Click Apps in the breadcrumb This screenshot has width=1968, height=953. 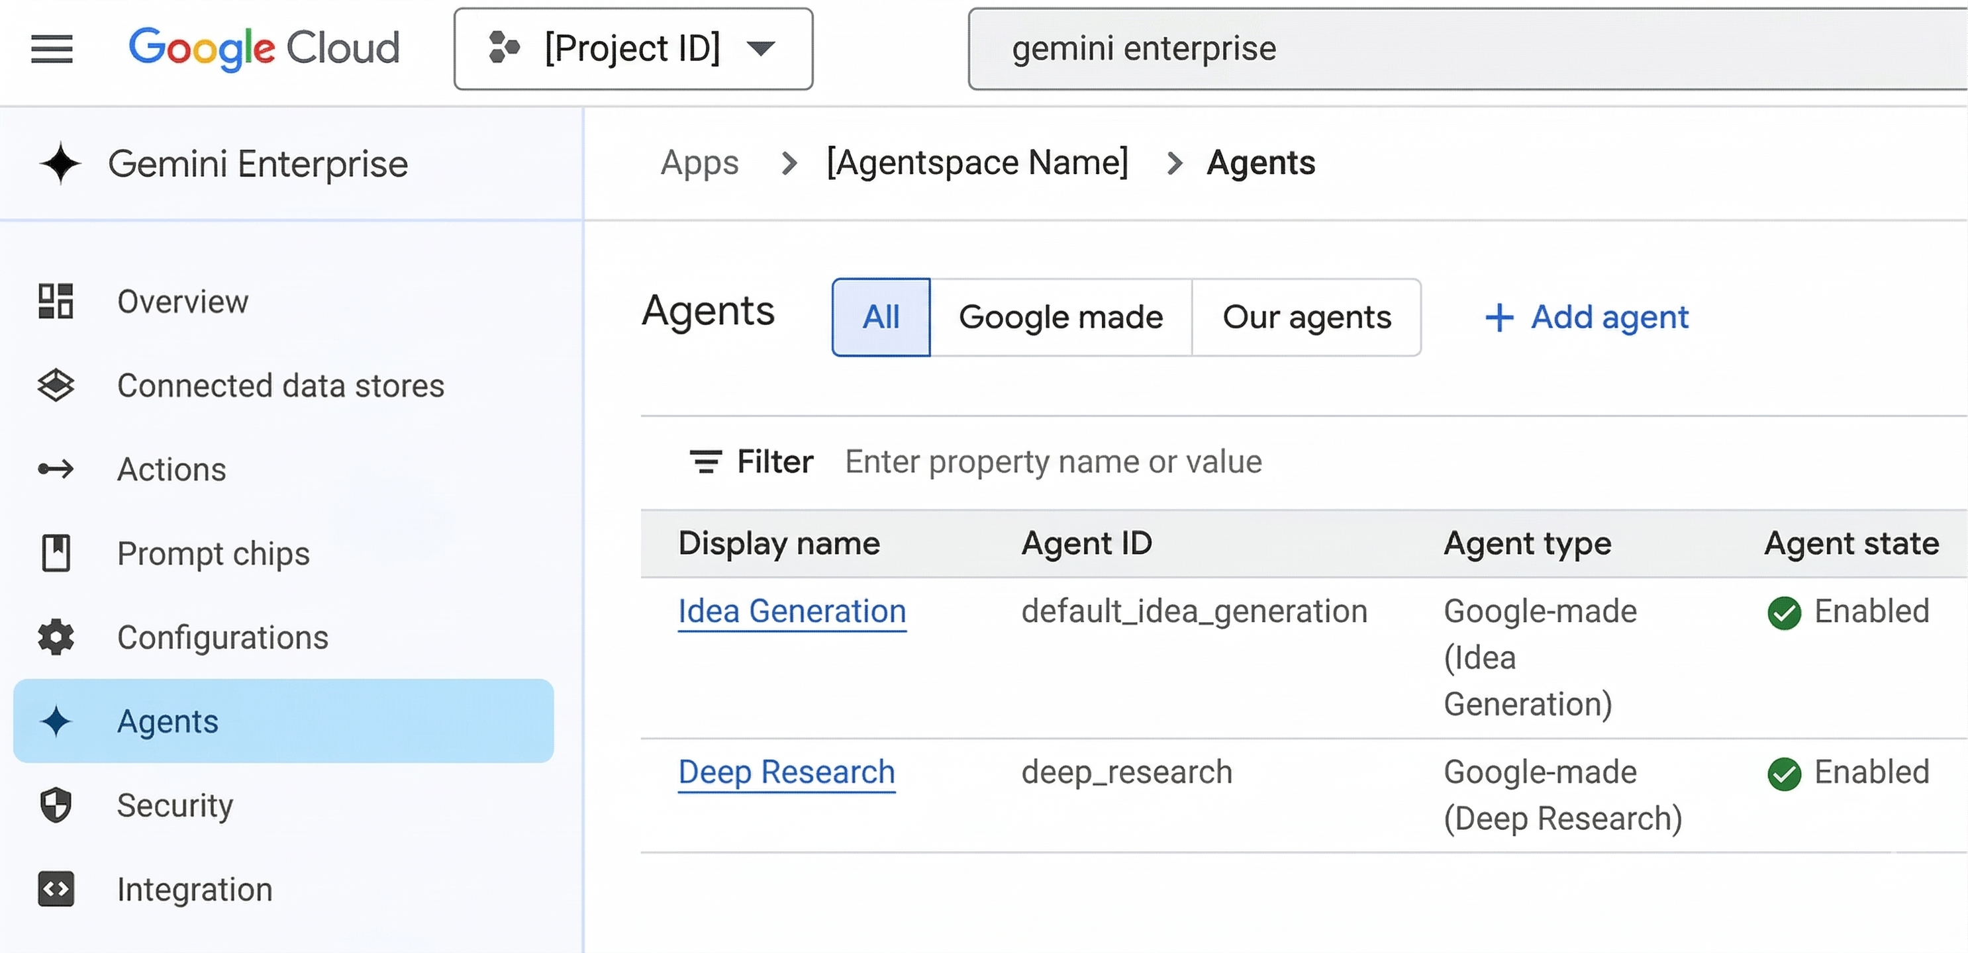coord(700,163)
